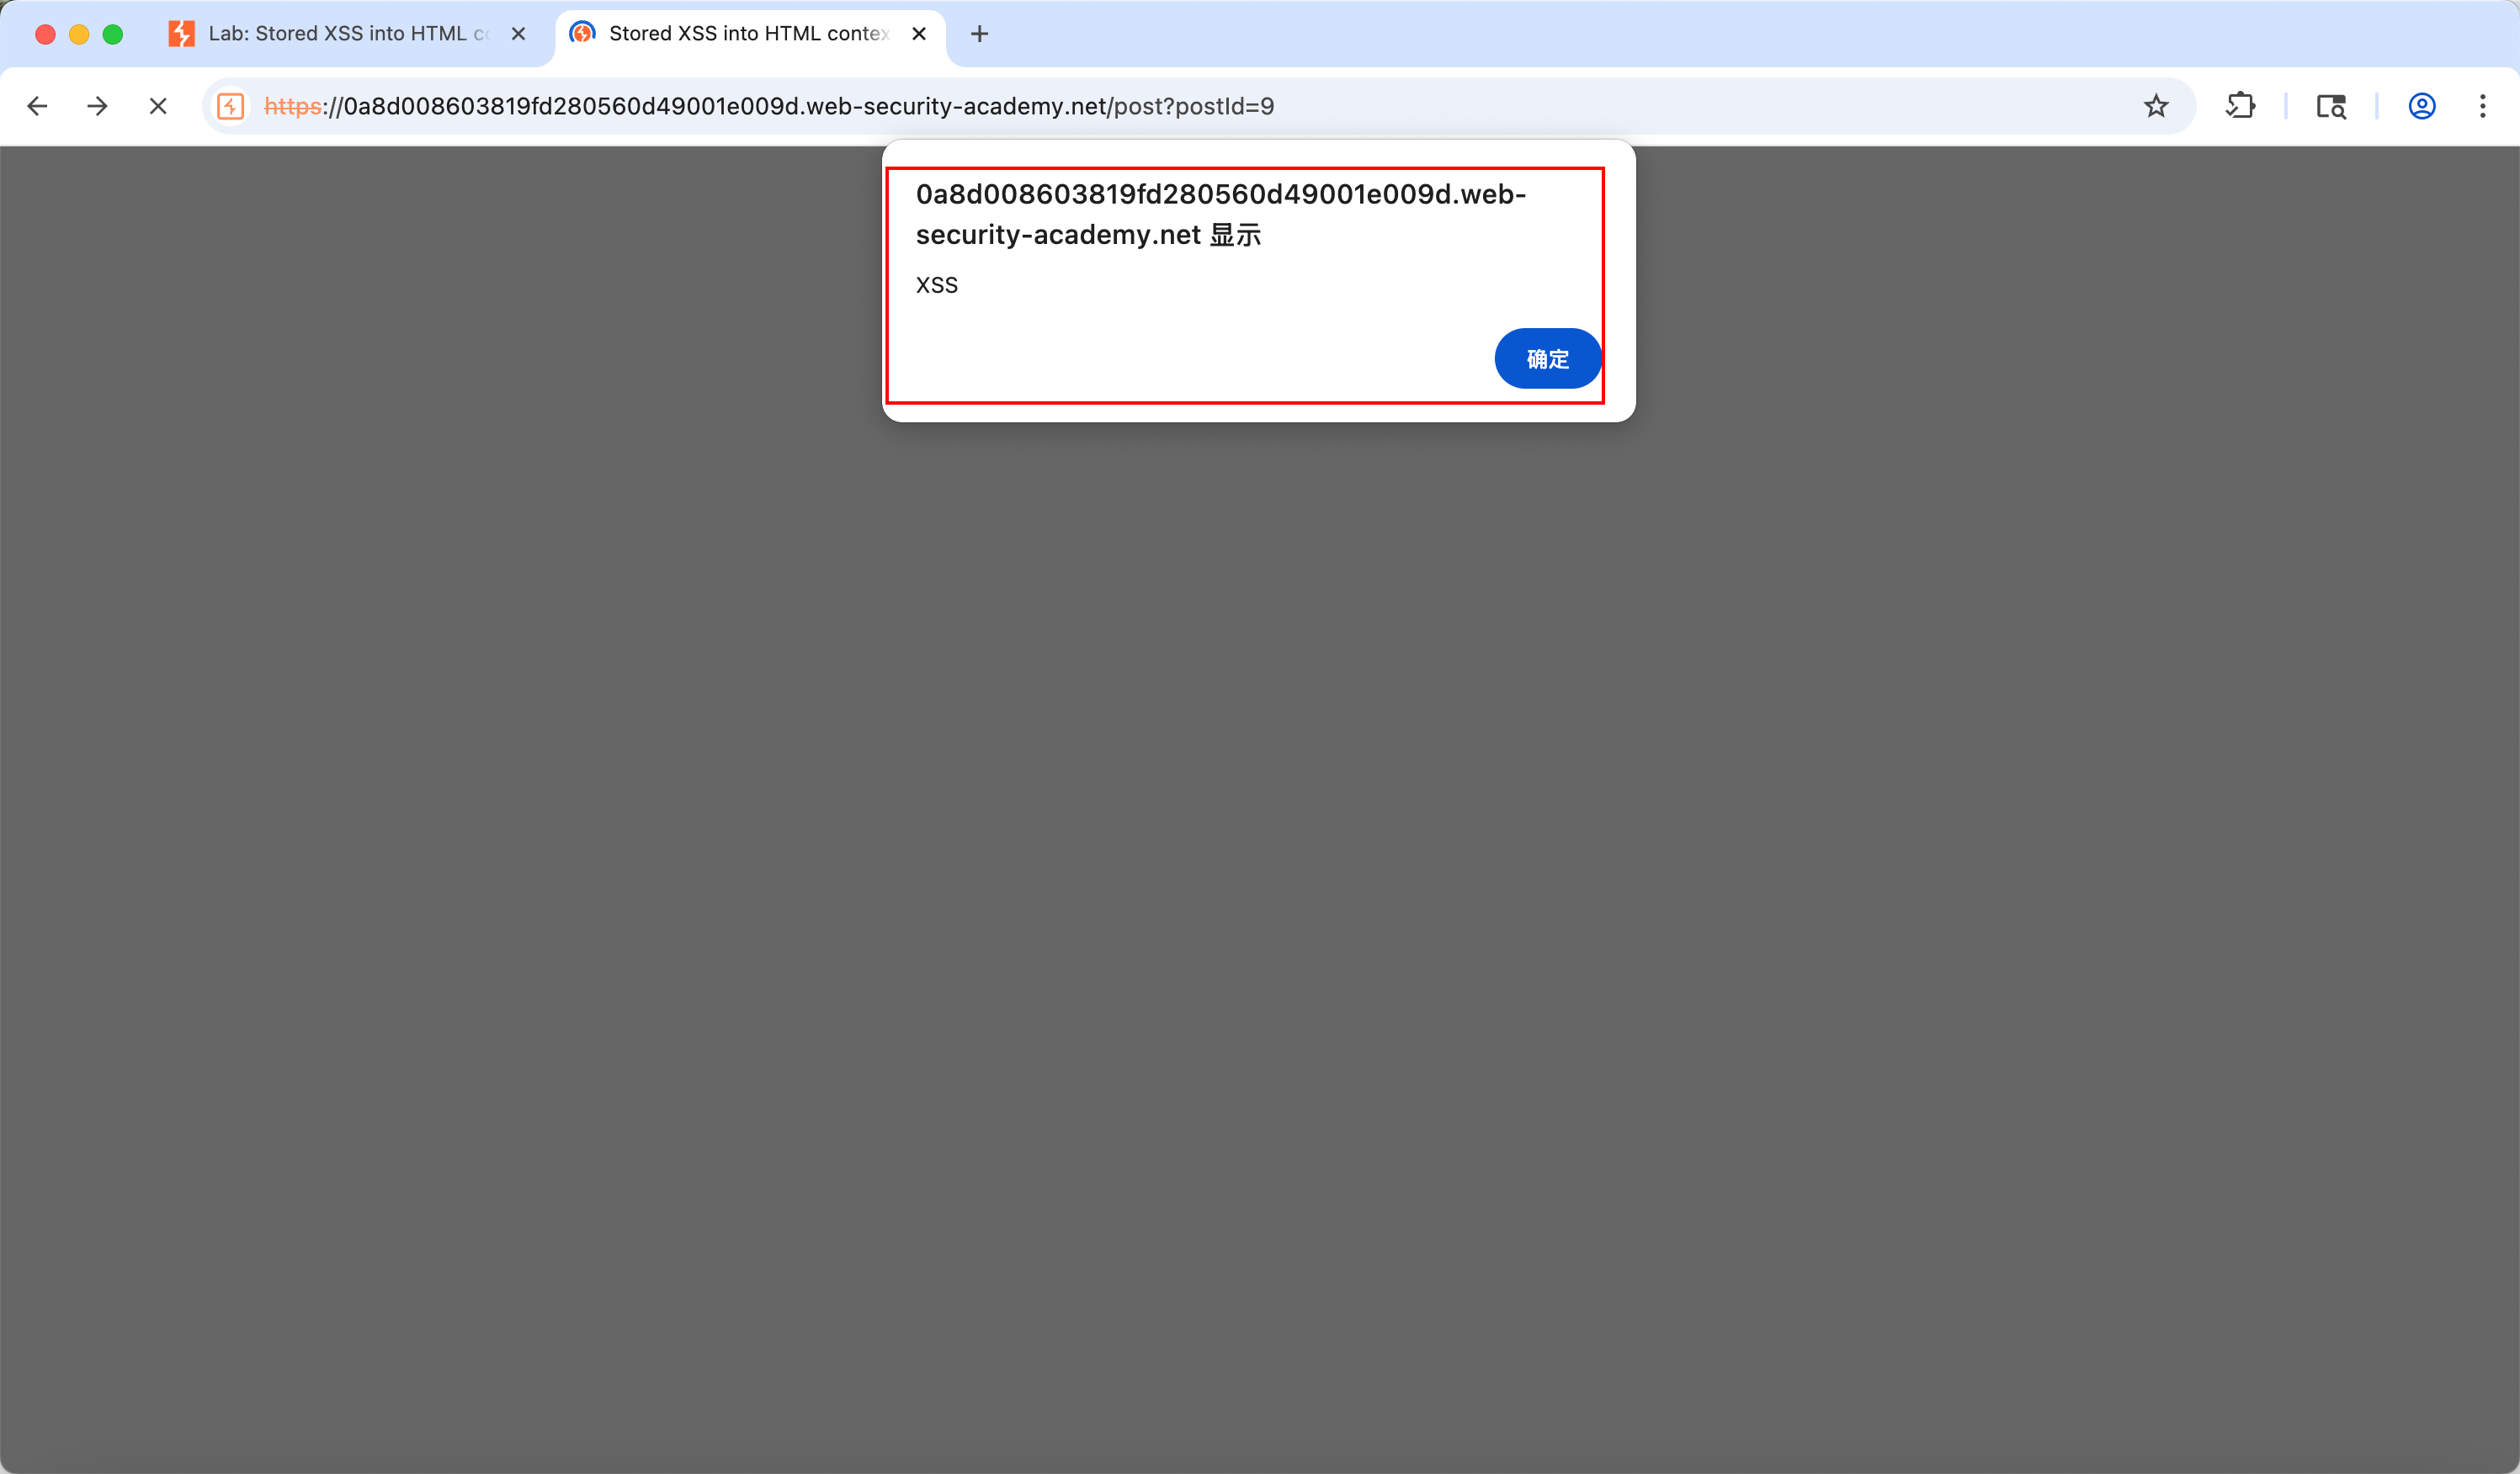Click the XSS message text in the alert
Image resolution: width=2520 pixels, height=1474 pixels.
[936, 285]
